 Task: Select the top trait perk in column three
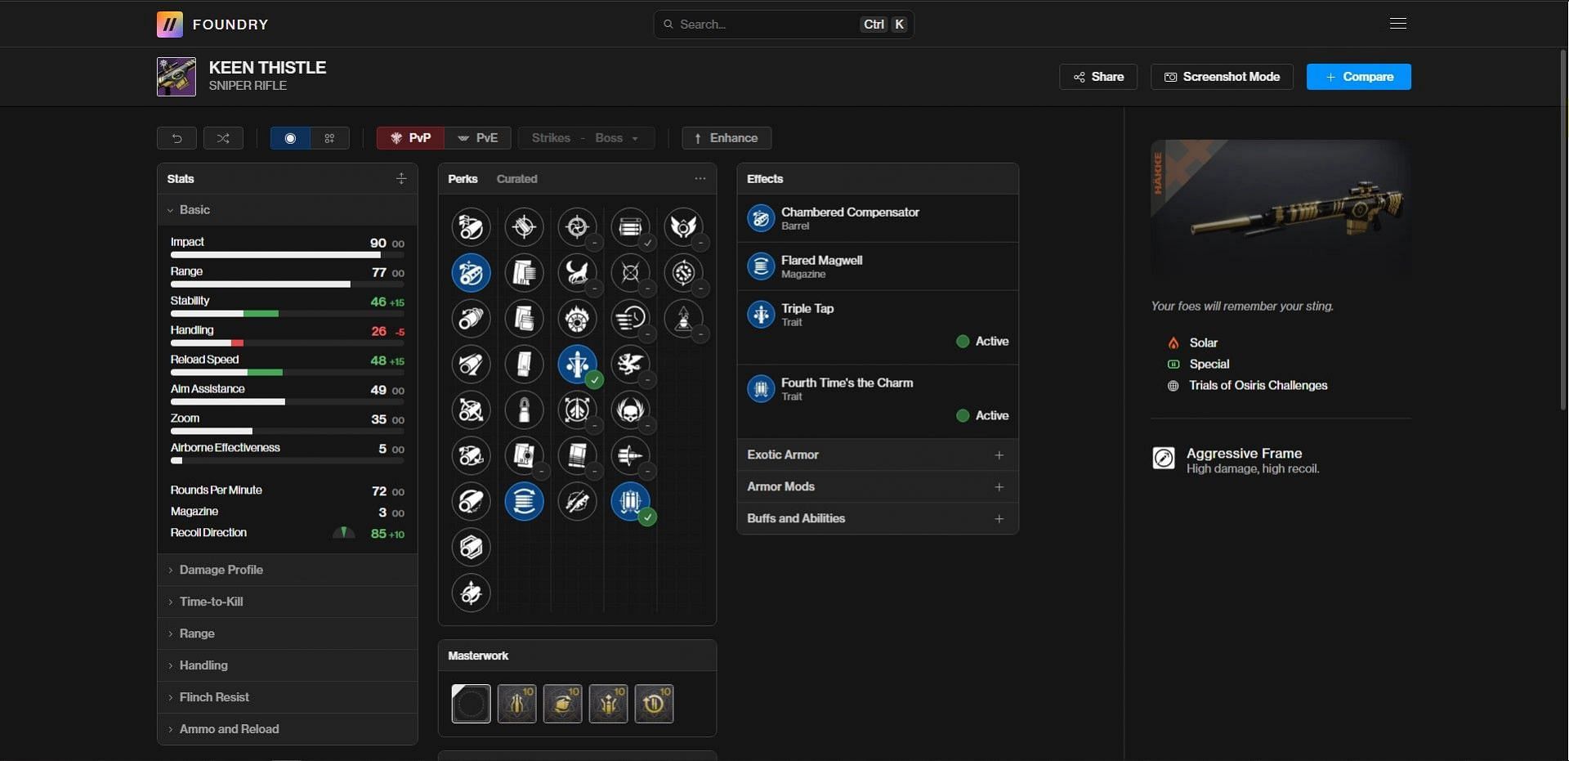pos(578,227)
